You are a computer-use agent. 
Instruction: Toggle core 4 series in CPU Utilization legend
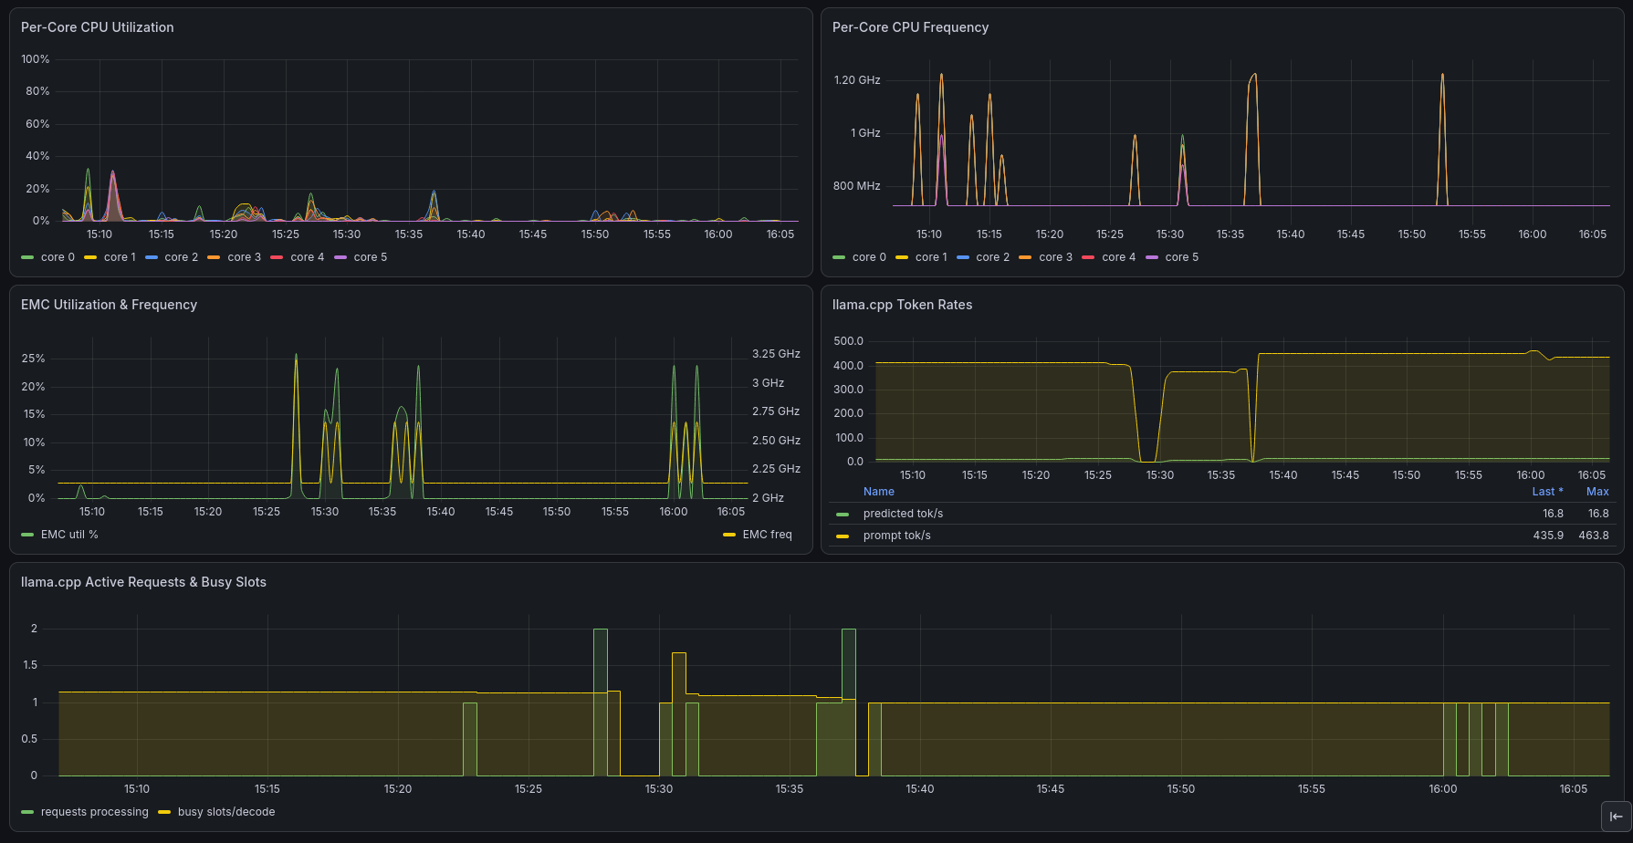click(x=308, y=257)
